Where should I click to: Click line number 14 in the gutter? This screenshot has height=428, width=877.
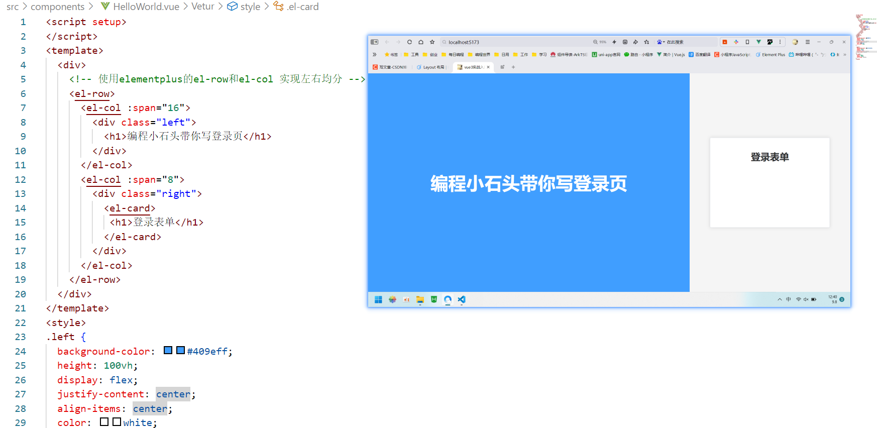(x=20, y=208)
